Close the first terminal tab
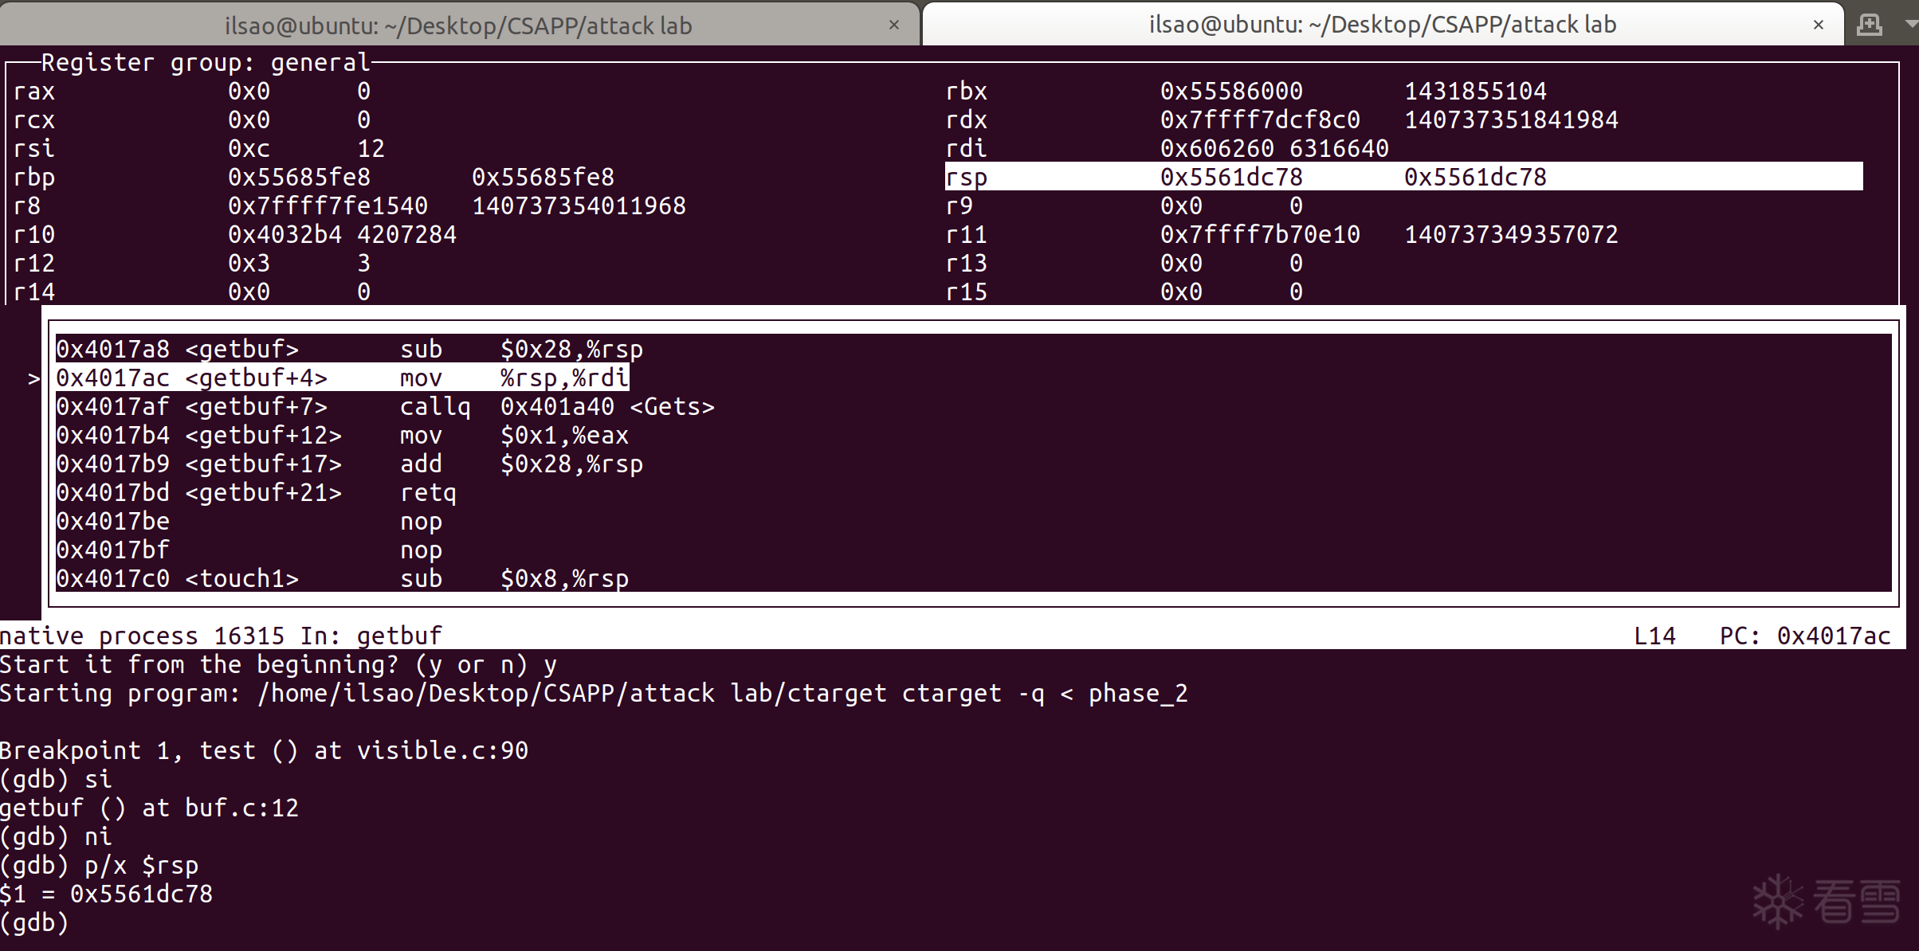Viewport: 1919px width, 951px height. (x=894, y=25)
